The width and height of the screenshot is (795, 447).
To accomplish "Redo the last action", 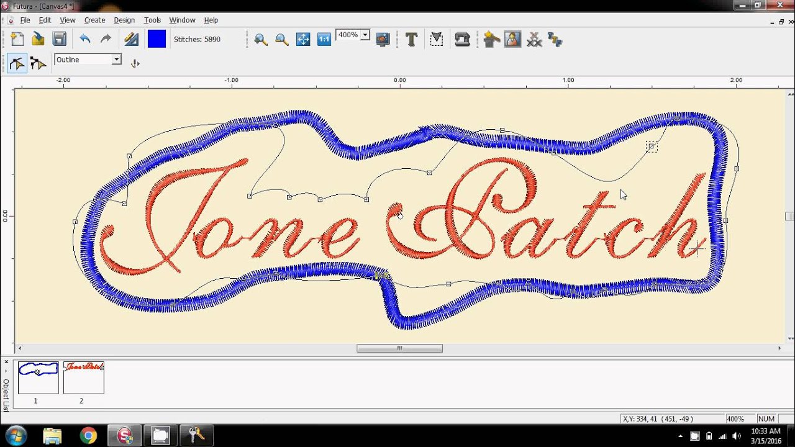I will (x=106, y=39).
